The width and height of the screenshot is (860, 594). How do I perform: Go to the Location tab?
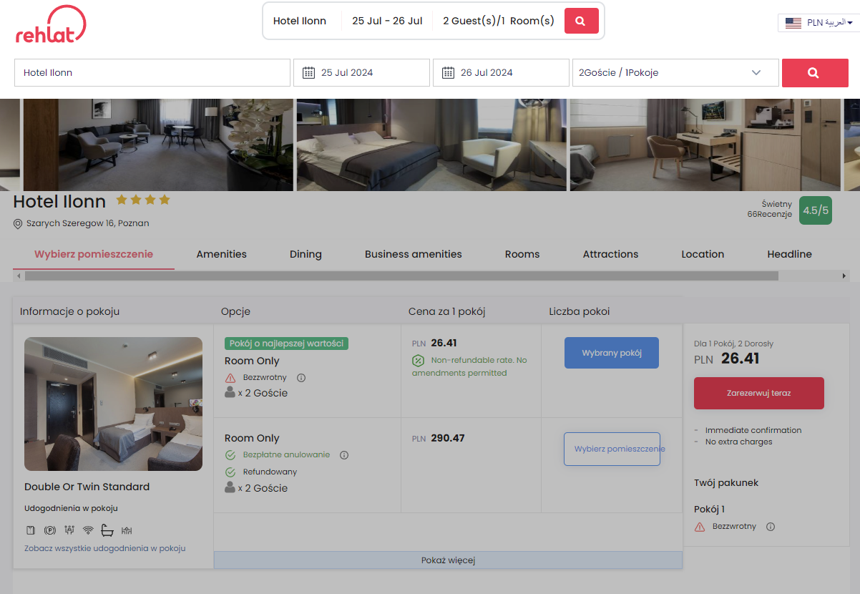tap(703, 254)
